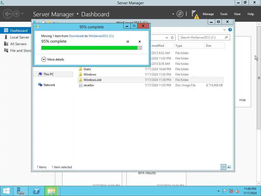Sort files by the Size column
This screenshot has height=196, width=261.
click(x=214, y=46)
